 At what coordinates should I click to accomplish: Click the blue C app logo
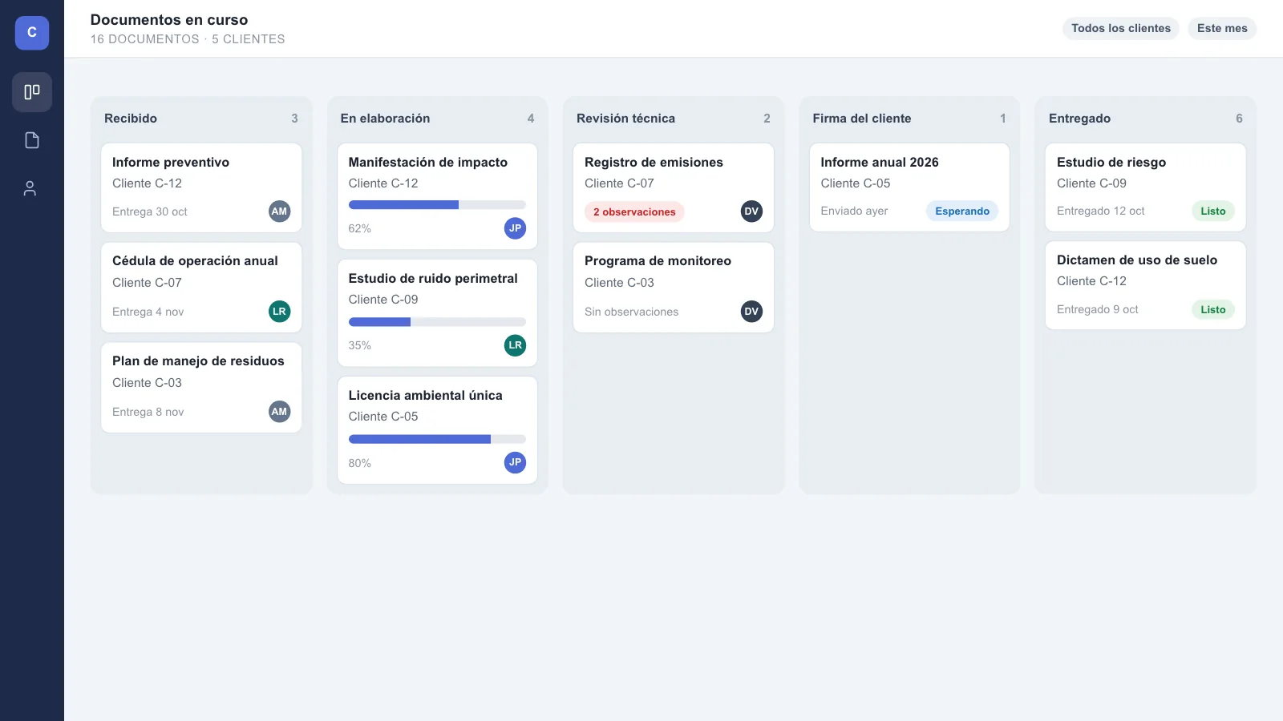32,33
